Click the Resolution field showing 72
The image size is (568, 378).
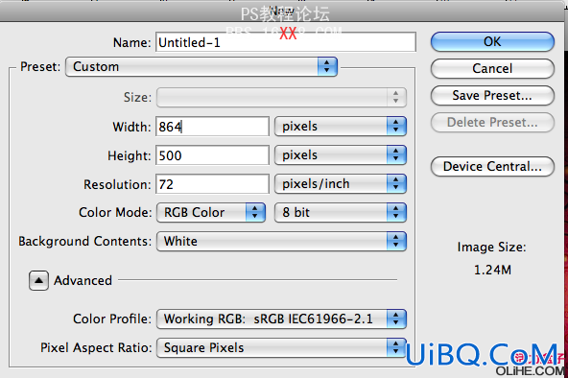click(x=212, y=184)
